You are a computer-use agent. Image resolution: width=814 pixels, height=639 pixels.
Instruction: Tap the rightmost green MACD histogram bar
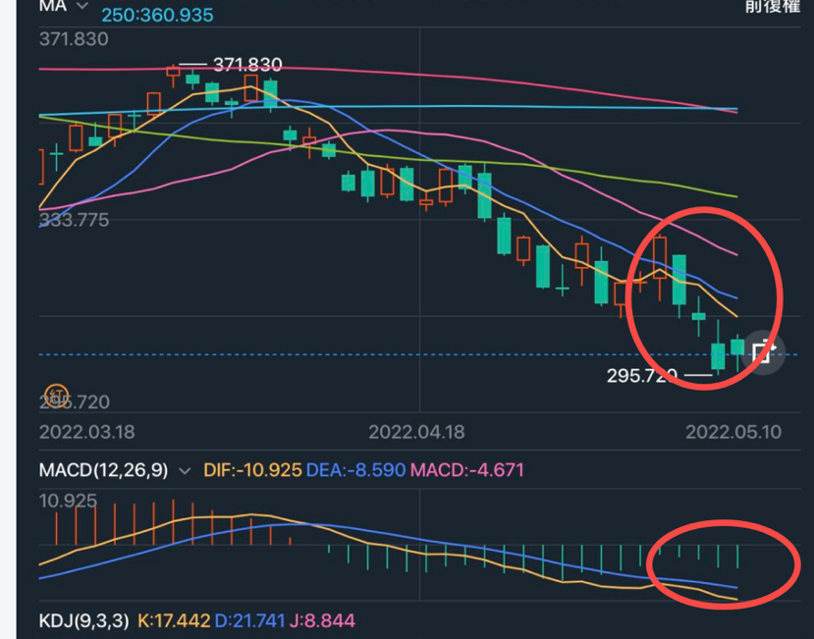pos(737,556)
